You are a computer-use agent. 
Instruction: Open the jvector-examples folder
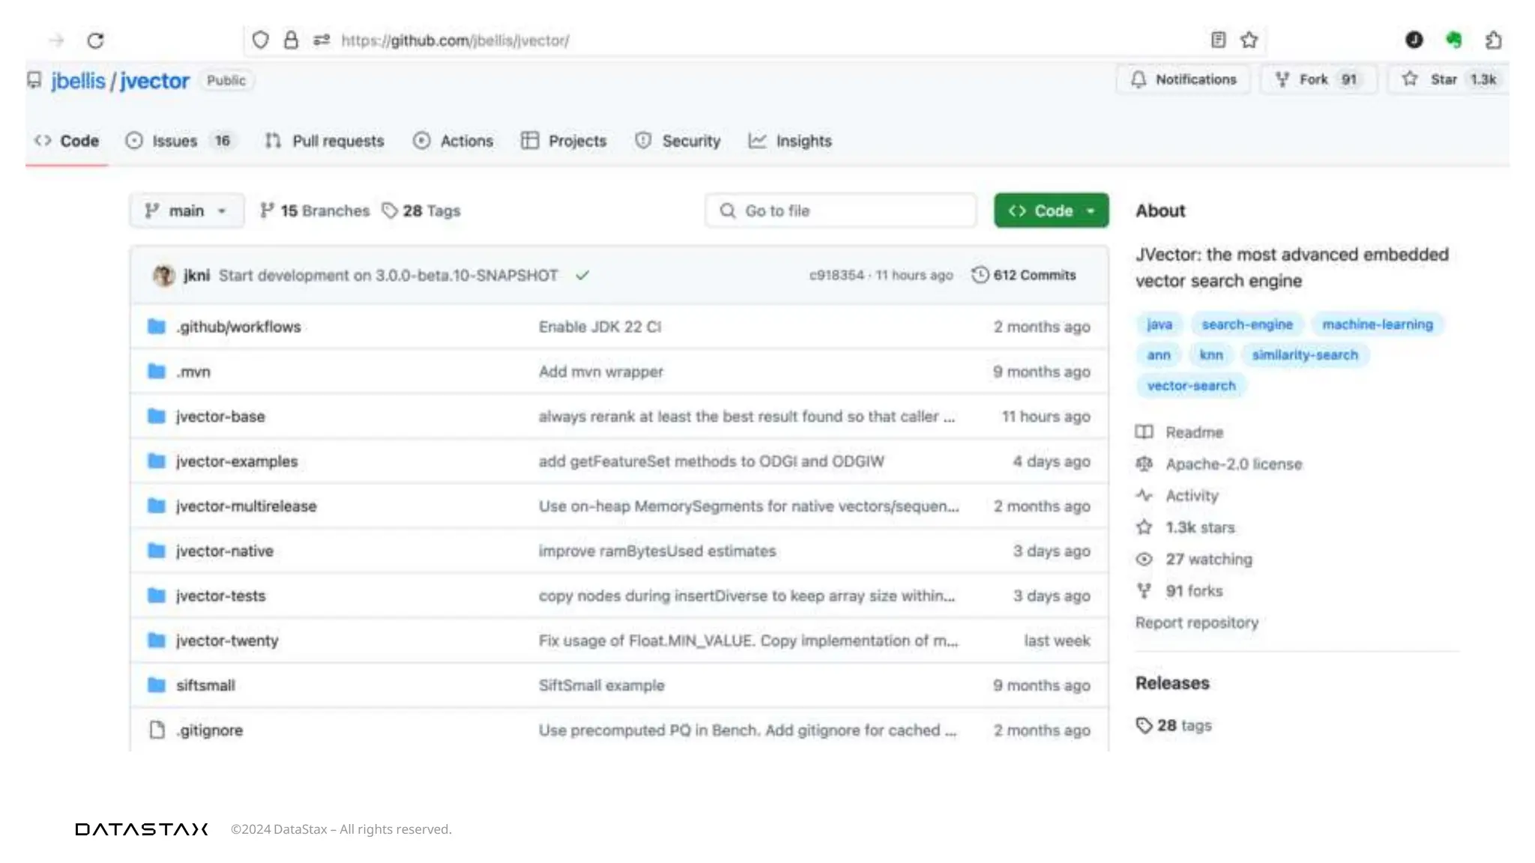coord(237,461)
